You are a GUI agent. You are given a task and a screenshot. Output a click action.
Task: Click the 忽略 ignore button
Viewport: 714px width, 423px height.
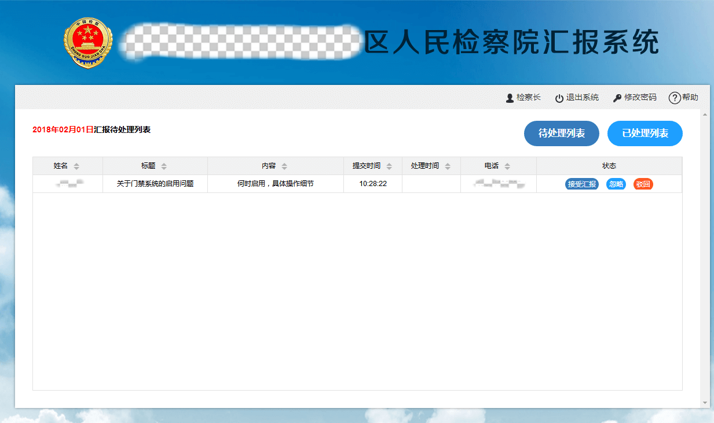point(616,184)
